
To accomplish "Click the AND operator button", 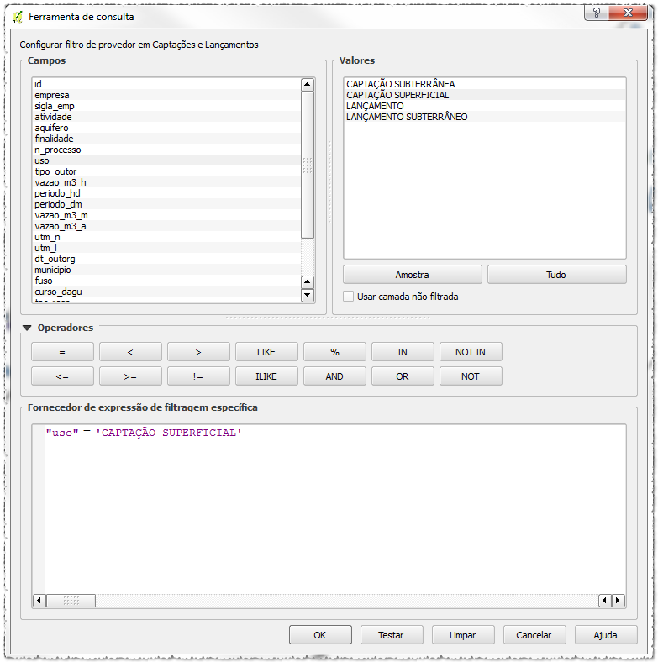I will (x=334, y=376).
